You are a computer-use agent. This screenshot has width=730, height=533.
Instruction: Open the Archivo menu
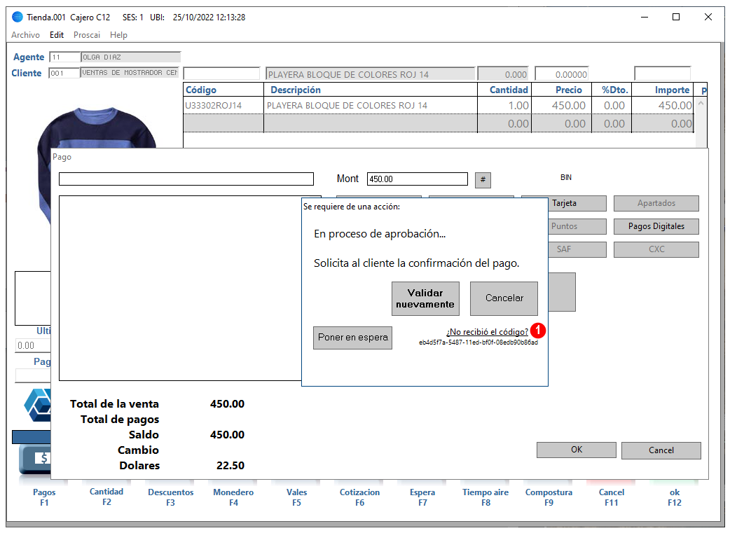pos(25,35)
